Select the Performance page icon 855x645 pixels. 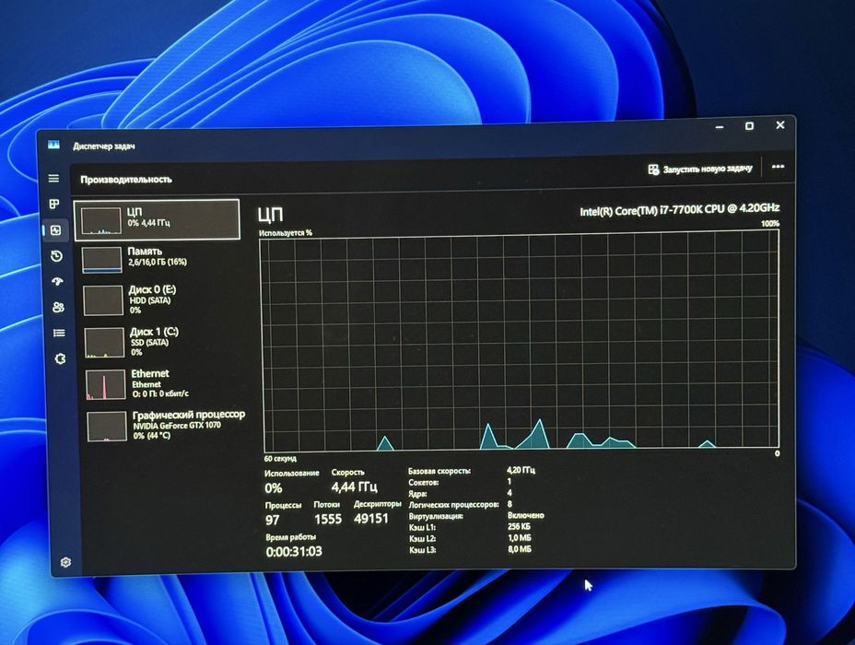(x=55, y=230)
